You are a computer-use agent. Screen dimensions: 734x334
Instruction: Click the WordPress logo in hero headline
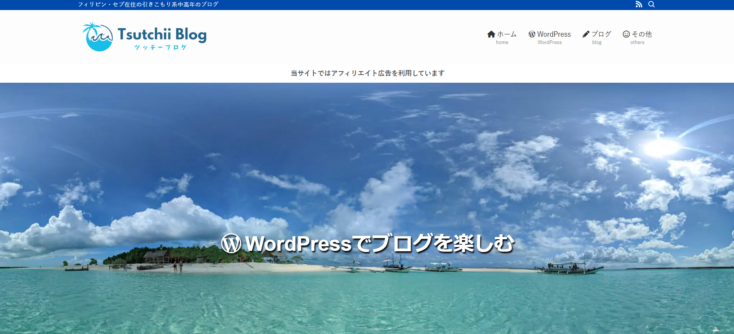[x=231, y=244]
